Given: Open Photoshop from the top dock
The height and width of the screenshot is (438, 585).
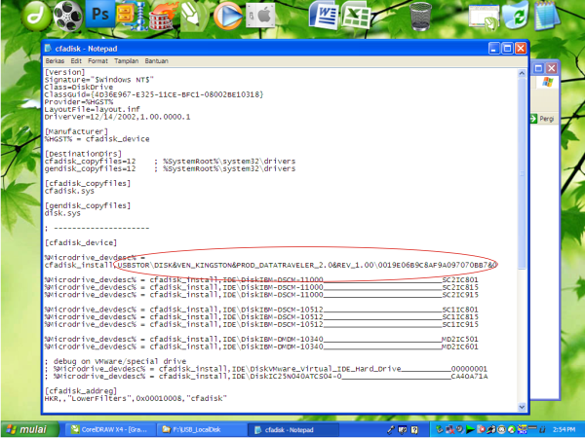Looking at the screenshot, I should tap(99, 15).
